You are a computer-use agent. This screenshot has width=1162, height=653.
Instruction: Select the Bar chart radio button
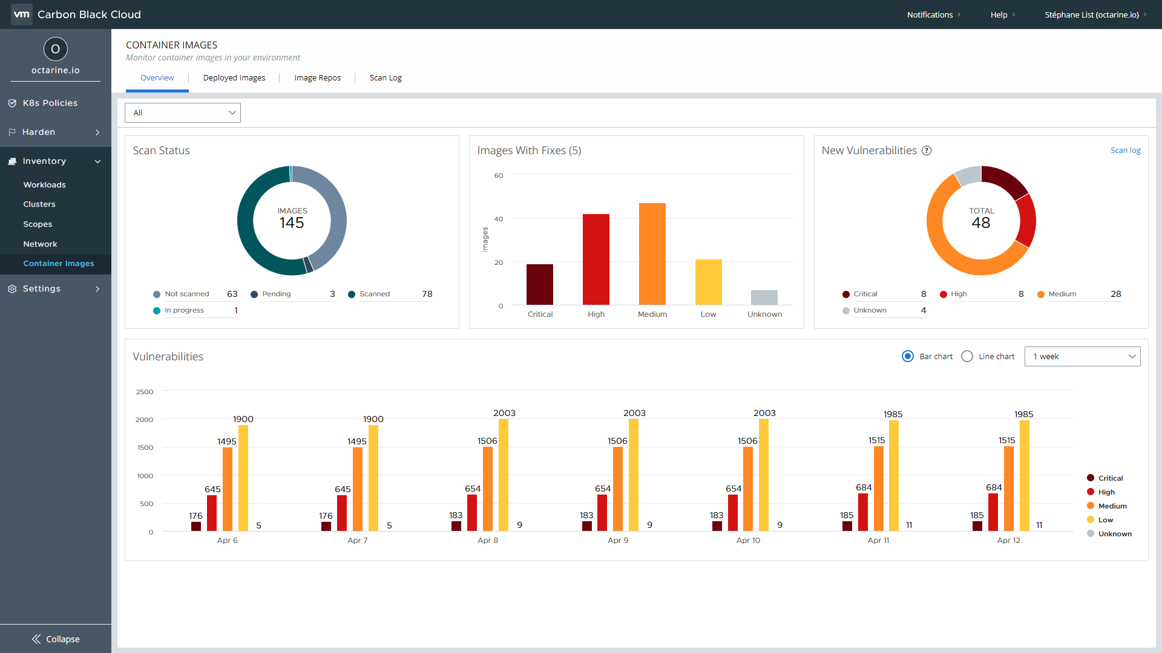[x=907, y=356]
